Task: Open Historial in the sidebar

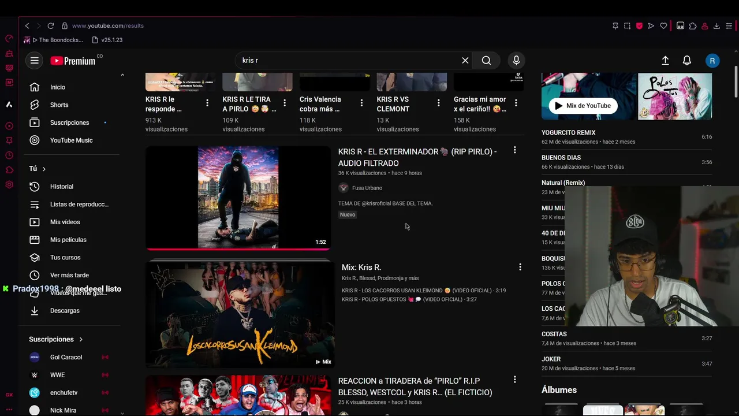Action: tap(73, 187)
